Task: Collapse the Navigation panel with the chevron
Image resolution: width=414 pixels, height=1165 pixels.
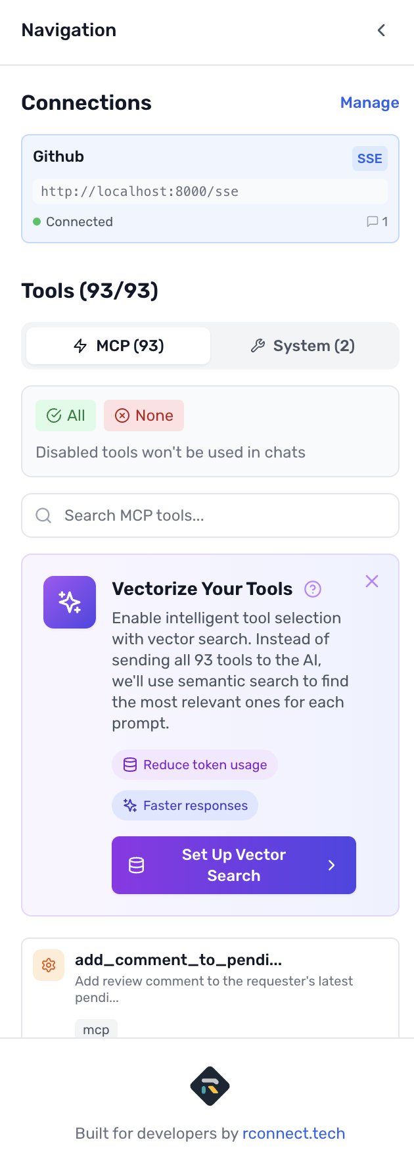Action: tap(382, 30)
